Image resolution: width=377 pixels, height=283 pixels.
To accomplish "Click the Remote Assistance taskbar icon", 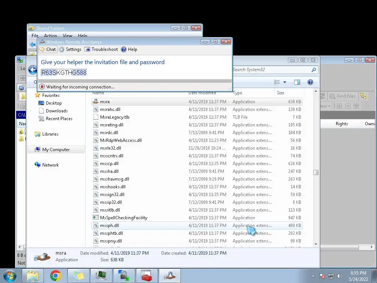I will pyautogui.click(x=169, y=276).
